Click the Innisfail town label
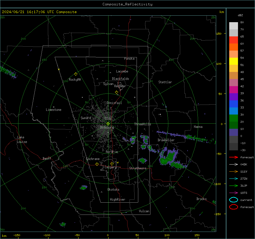255x239 pixels. pos(114,103)
